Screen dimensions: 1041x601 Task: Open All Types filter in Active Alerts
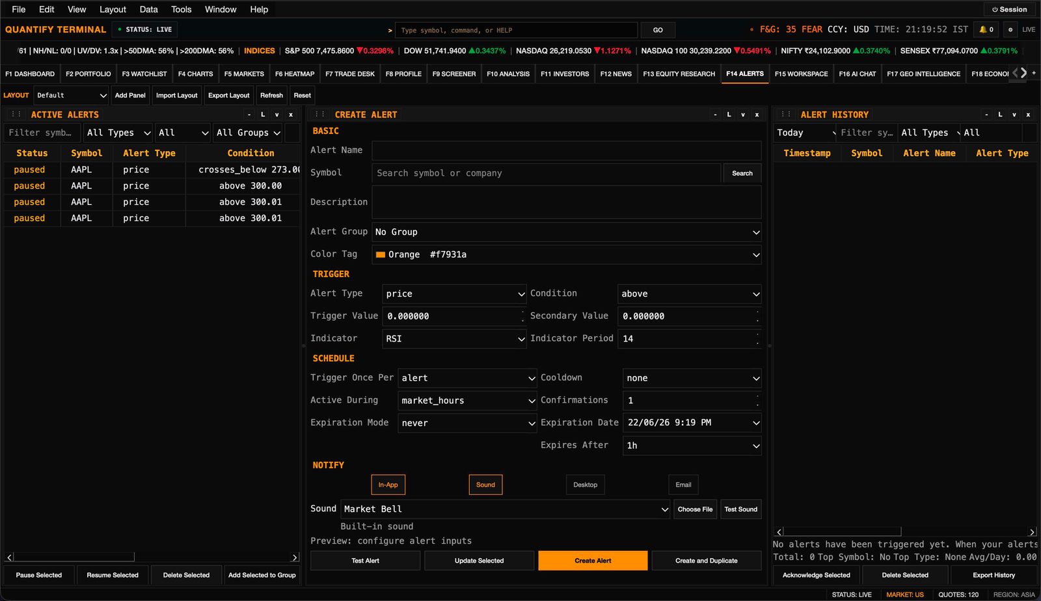(x=118, y=133)
